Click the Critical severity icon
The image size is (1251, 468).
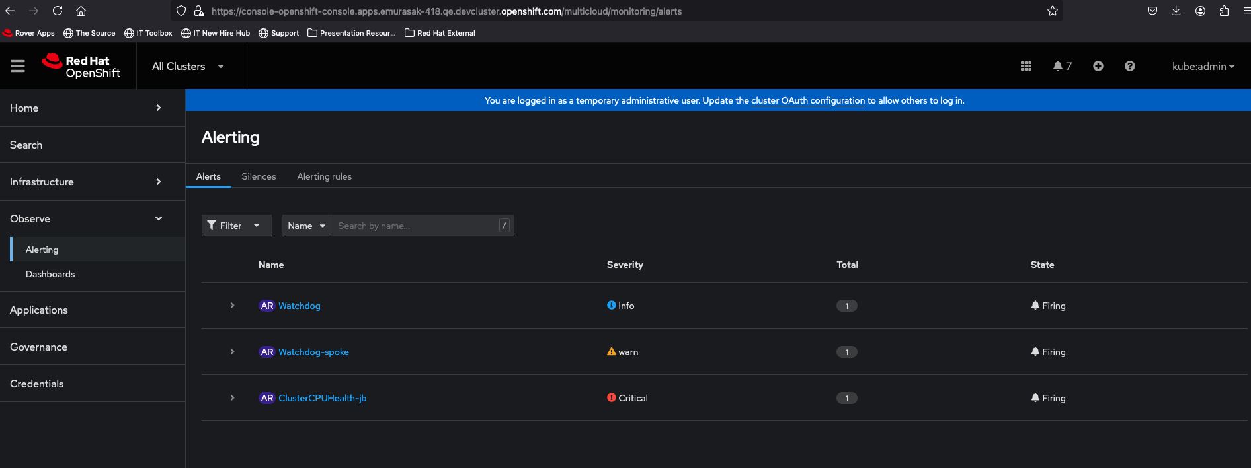coord(612,397)
